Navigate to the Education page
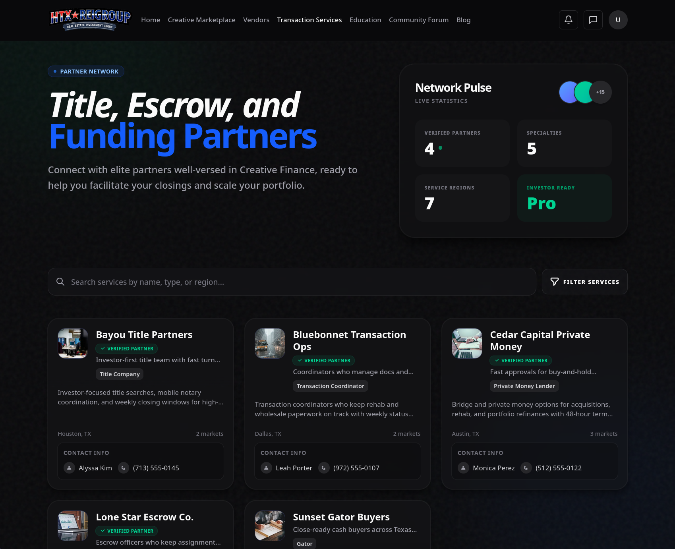 click(365, 20)
